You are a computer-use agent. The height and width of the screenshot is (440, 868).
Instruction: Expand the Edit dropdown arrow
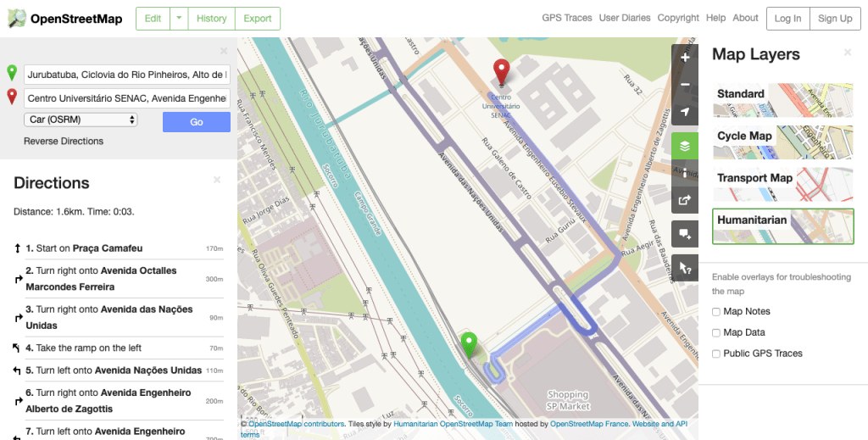click(x=179, y=18)
